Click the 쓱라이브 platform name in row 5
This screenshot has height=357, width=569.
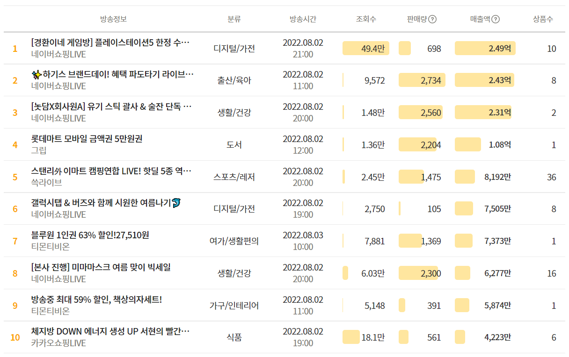[x=46, y=183]
